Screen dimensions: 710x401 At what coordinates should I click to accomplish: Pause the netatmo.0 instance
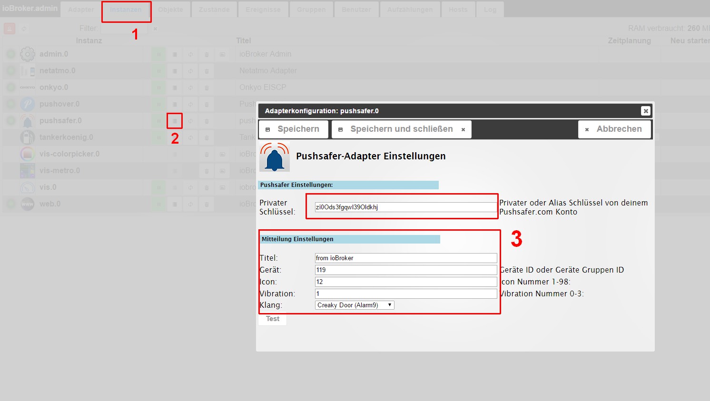point(159,71)
